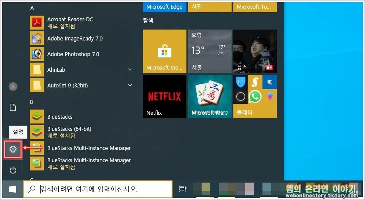Image resolution: width=365 pixels, height=200 pixels.
Task: Open the 사진 tile
Action: [x=210, y=7]
